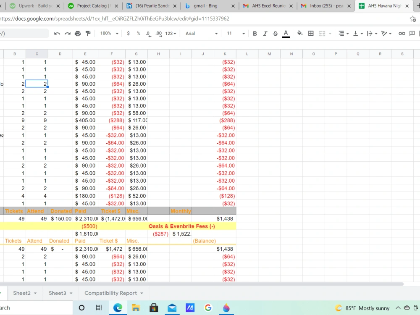Click the Merge cells icon
The image size is (420, 315).
tap(322, 34)
